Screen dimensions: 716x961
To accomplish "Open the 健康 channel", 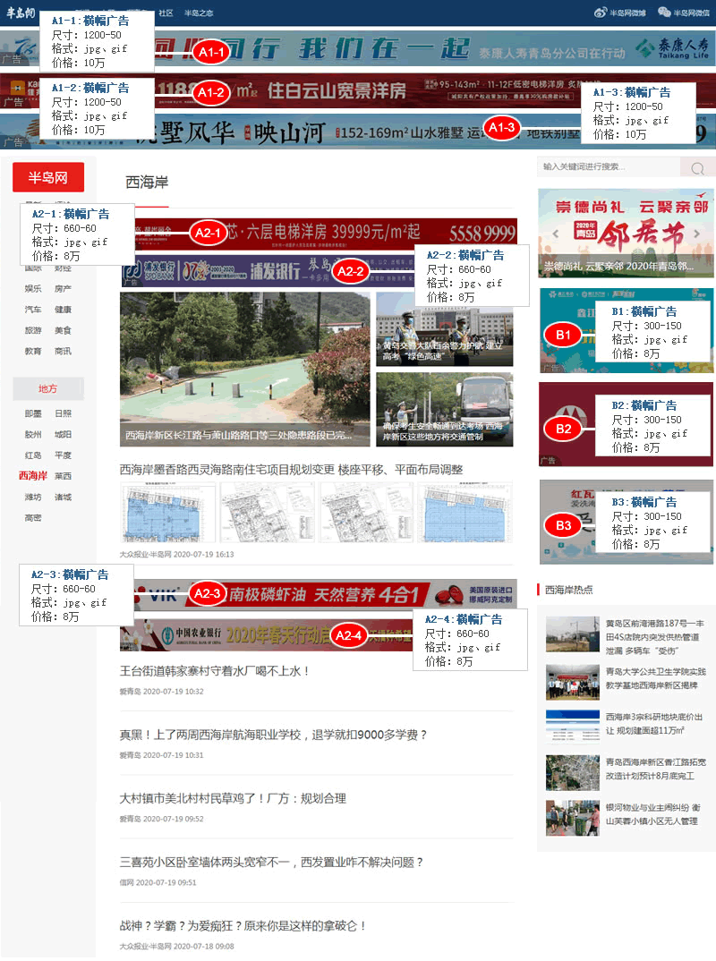I will 63,310.
